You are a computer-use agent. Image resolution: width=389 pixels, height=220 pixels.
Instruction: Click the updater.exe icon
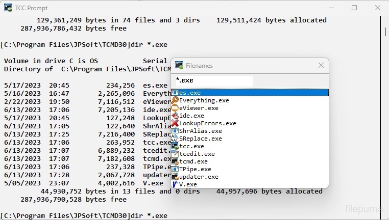coord(175,177)
